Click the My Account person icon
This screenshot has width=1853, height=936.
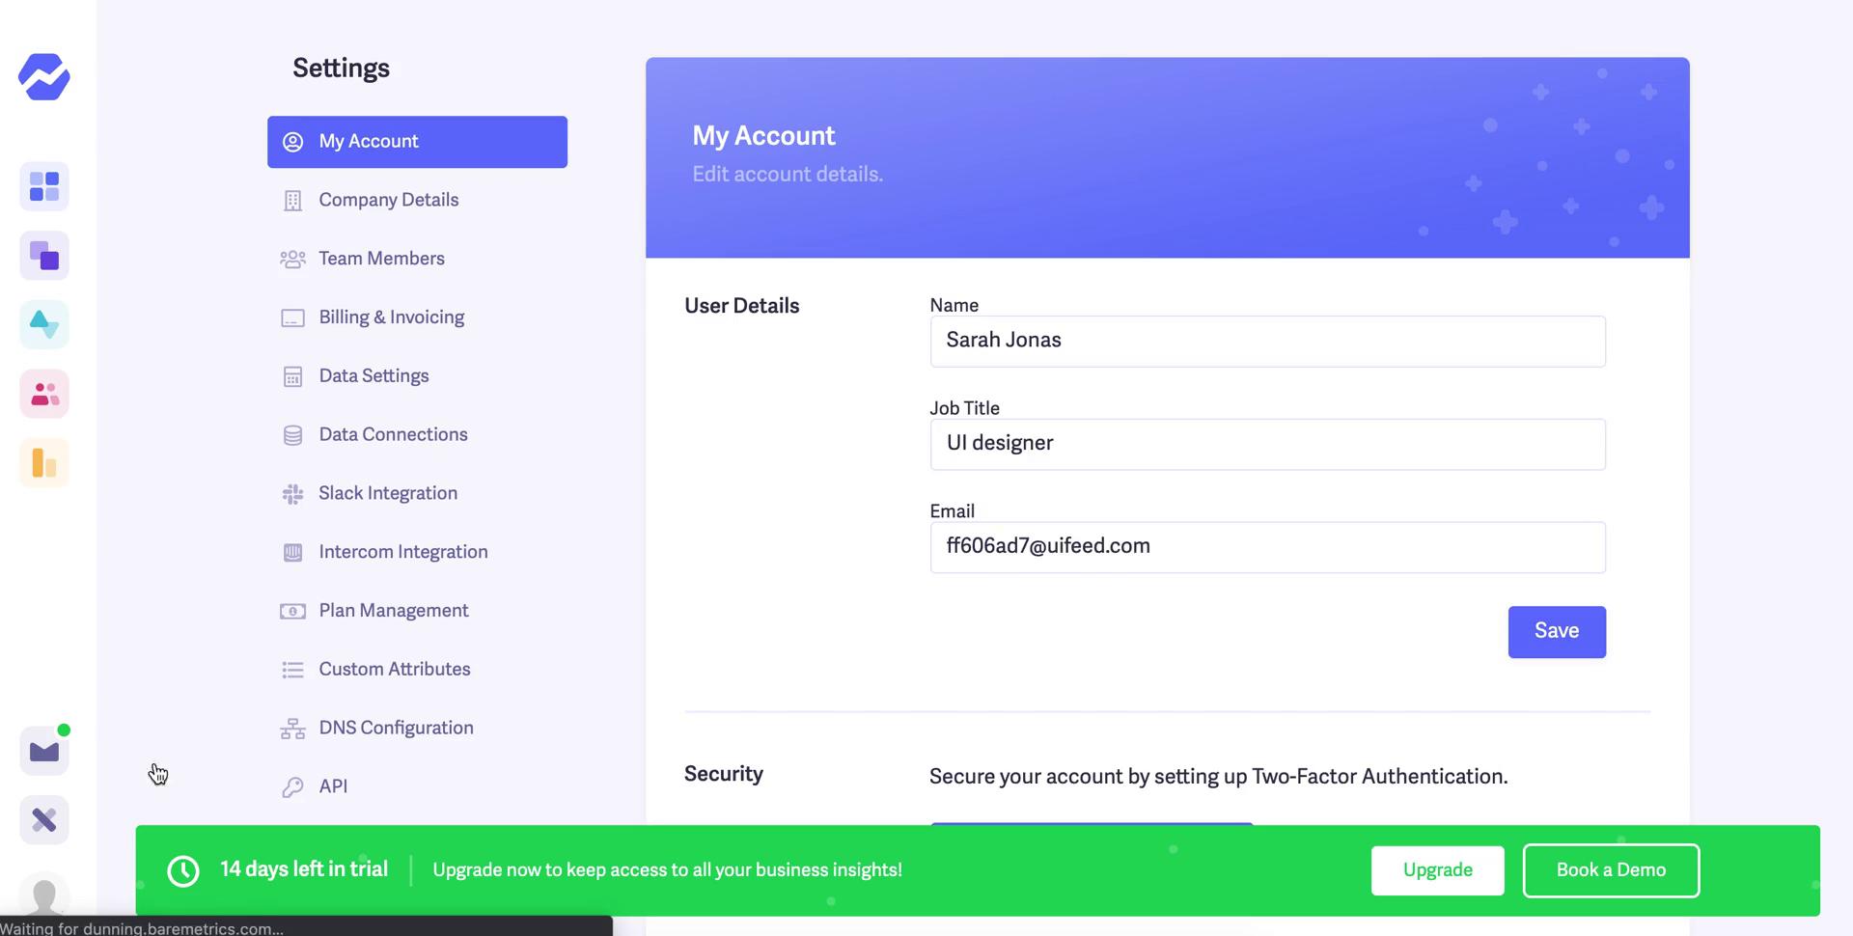click(292, 142)
